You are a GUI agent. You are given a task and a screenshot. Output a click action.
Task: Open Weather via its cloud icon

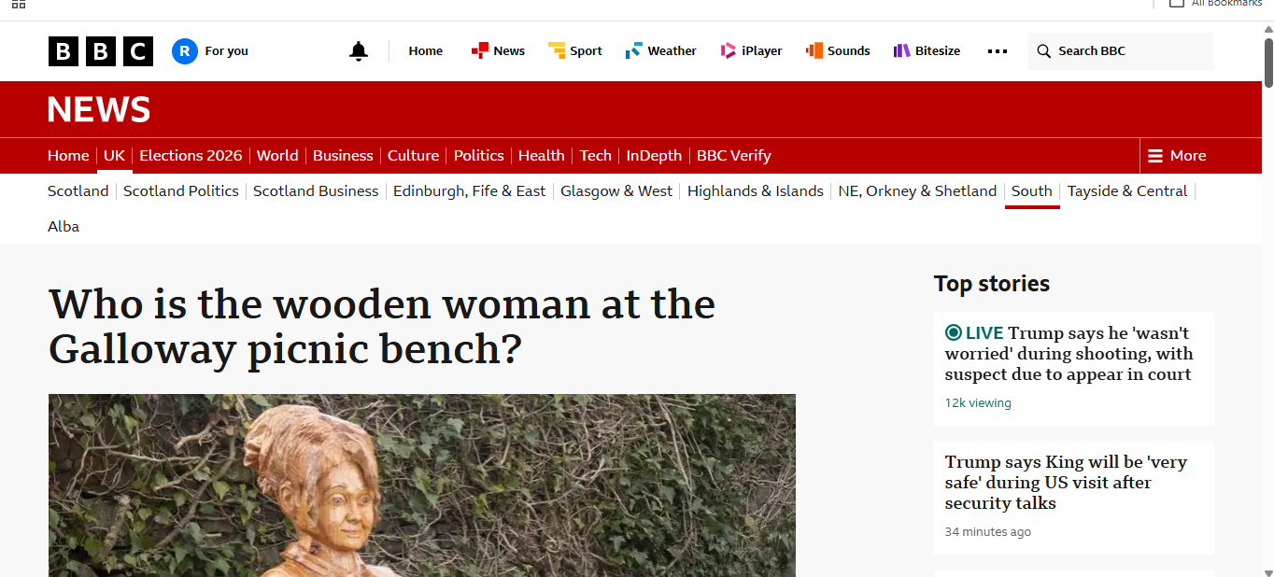click(631, 50)
